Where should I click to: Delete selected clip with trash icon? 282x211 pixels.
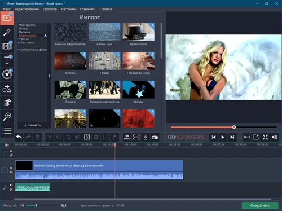coord(37,137)
